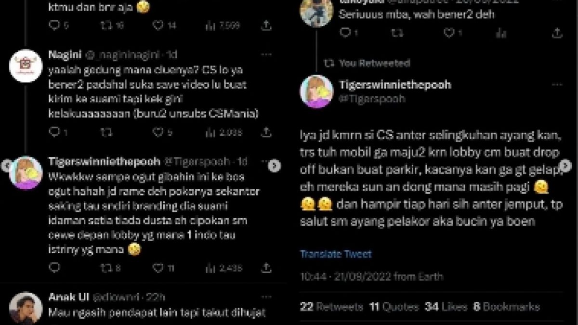Screen dimensions: 578x325
Task: Open more options on Tigerswinniethepooh's reply
Action: [264, 161]
